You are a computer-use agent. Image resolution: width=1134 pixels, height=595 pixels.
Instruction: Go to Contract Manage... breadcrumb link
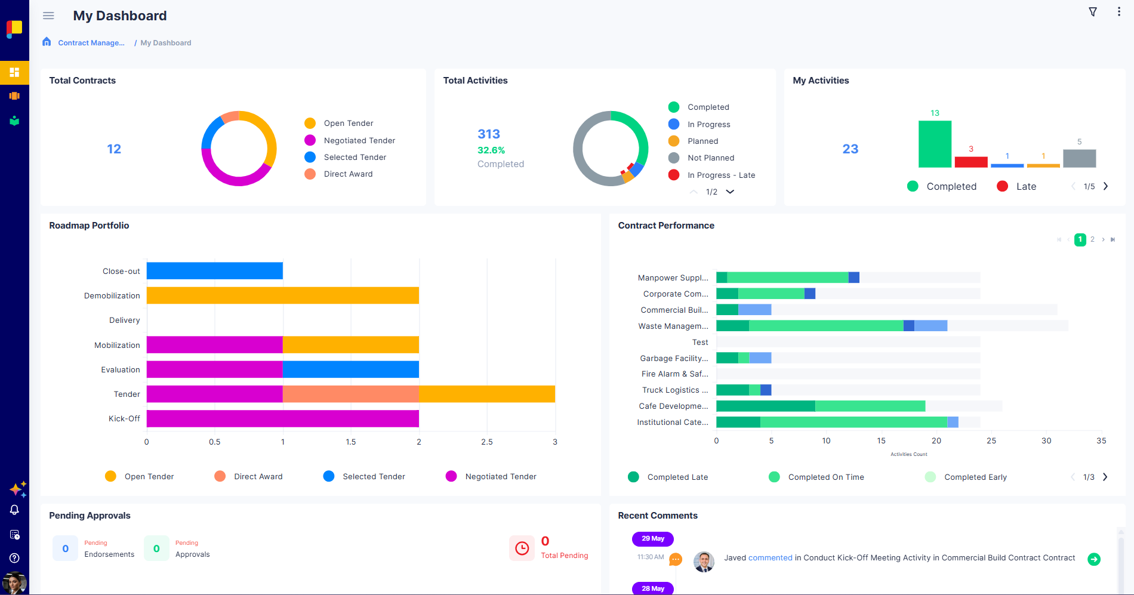click(x=91, y=43)
